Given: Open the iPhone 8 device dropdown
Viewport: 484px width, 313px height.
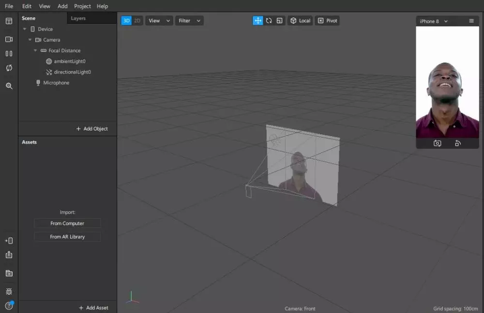Looking at the screenshot, I should tap(434, 21).
